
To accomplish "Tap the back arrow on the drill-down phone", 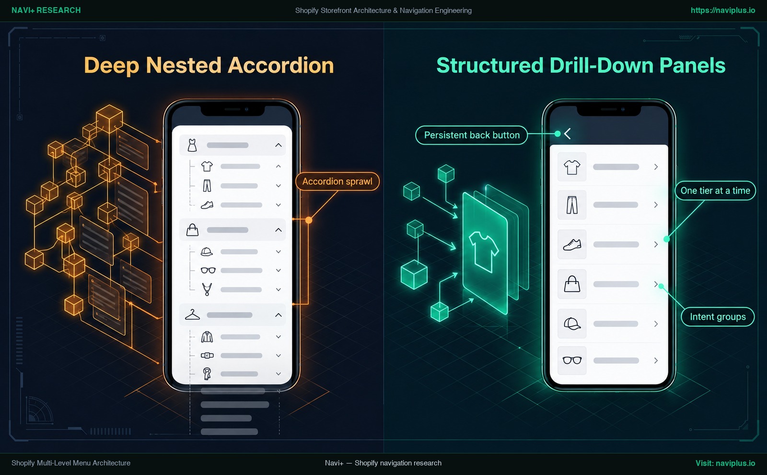I will (568, 134).
